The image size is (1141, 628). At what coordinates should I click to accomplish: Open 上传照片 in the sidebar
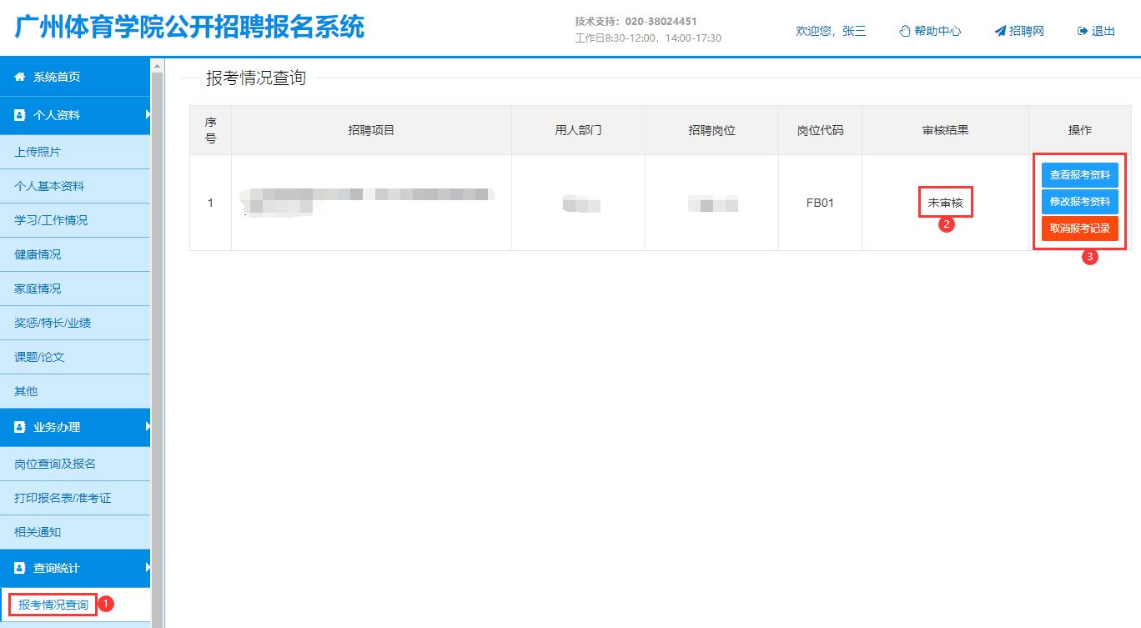38,152
